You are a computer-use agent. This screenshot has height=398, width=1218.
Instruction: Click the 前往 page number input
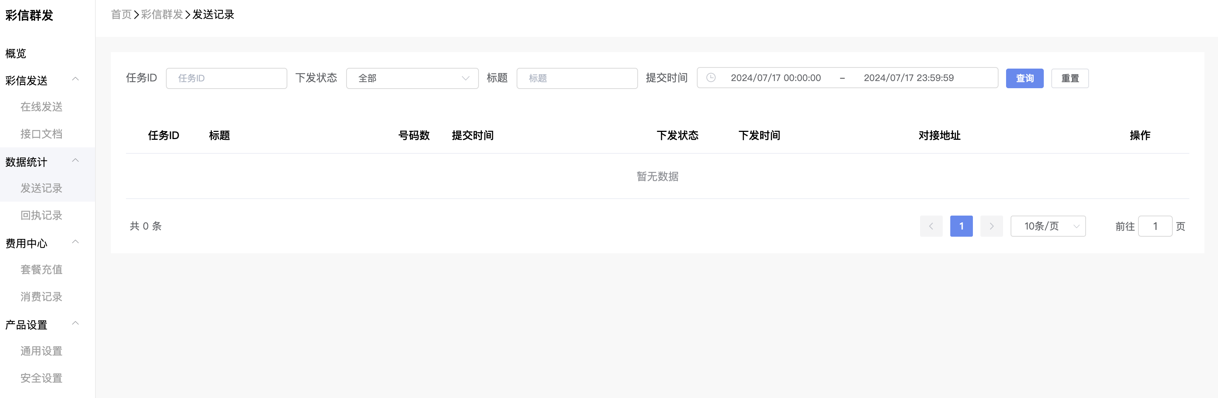(x=1155, y=226)
